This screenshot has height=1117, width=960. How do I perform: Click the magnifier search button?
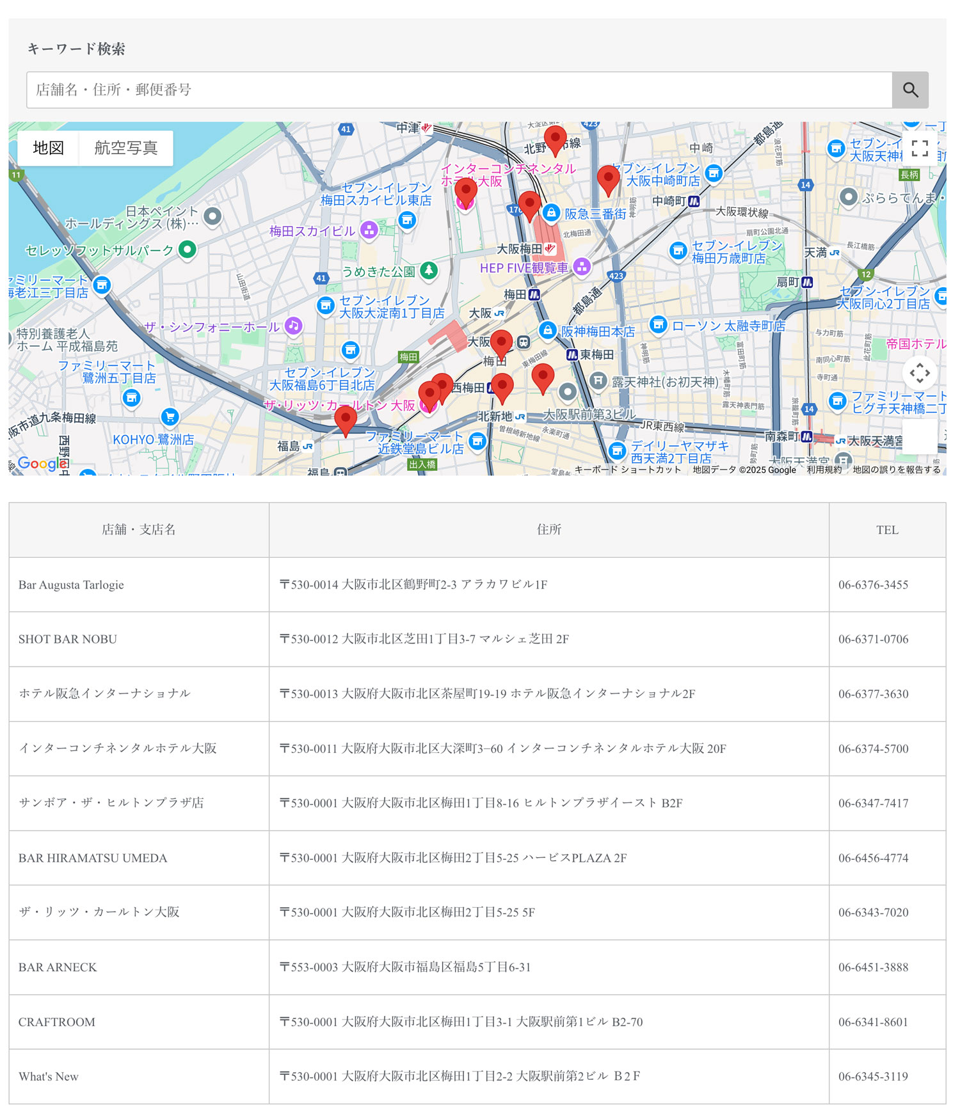click(x=910, y=90)
